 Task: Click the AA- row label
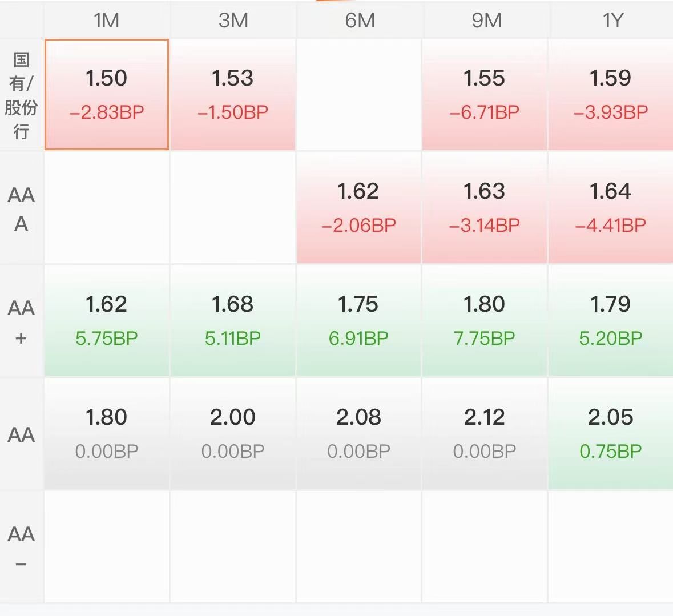[22, 547]
